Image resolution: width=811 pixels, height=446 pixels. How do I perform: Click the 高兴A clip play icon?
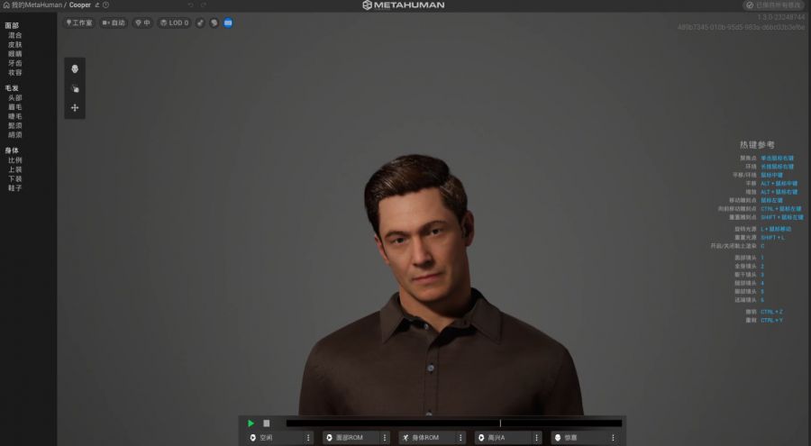coord(481,438)
